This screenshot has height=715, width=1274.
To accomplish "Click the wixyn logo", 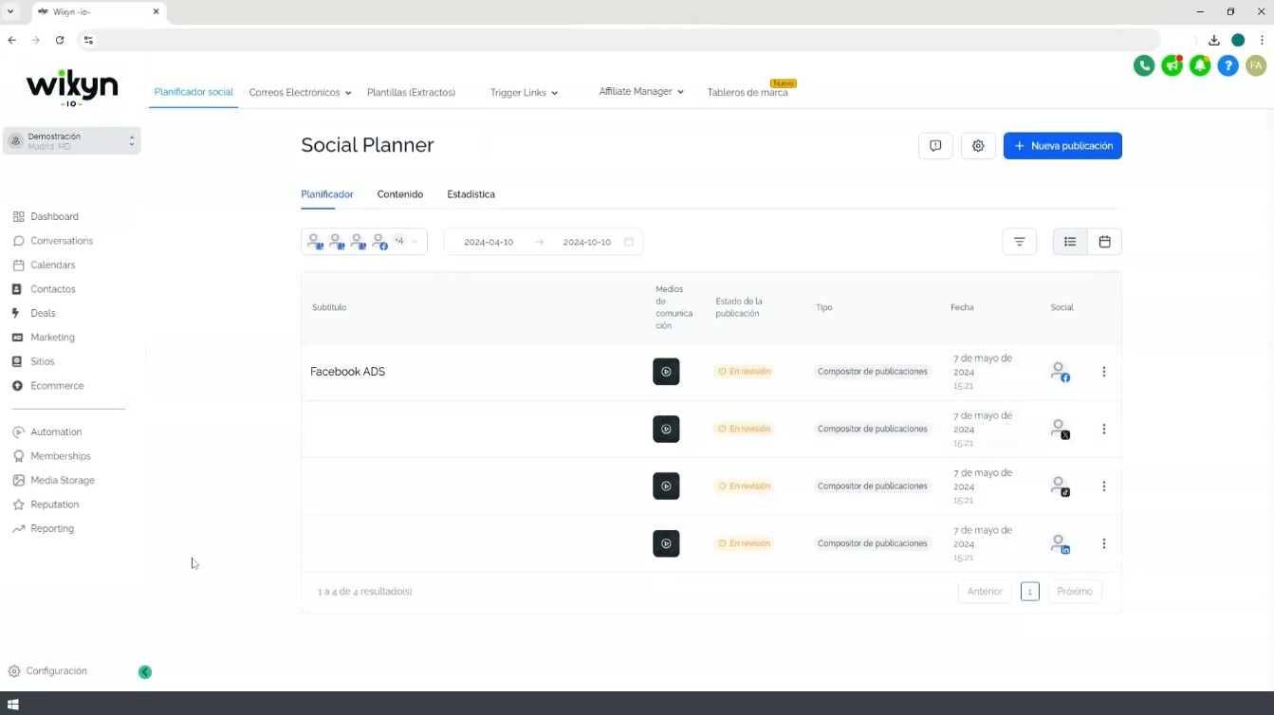I will click(72, 88).
